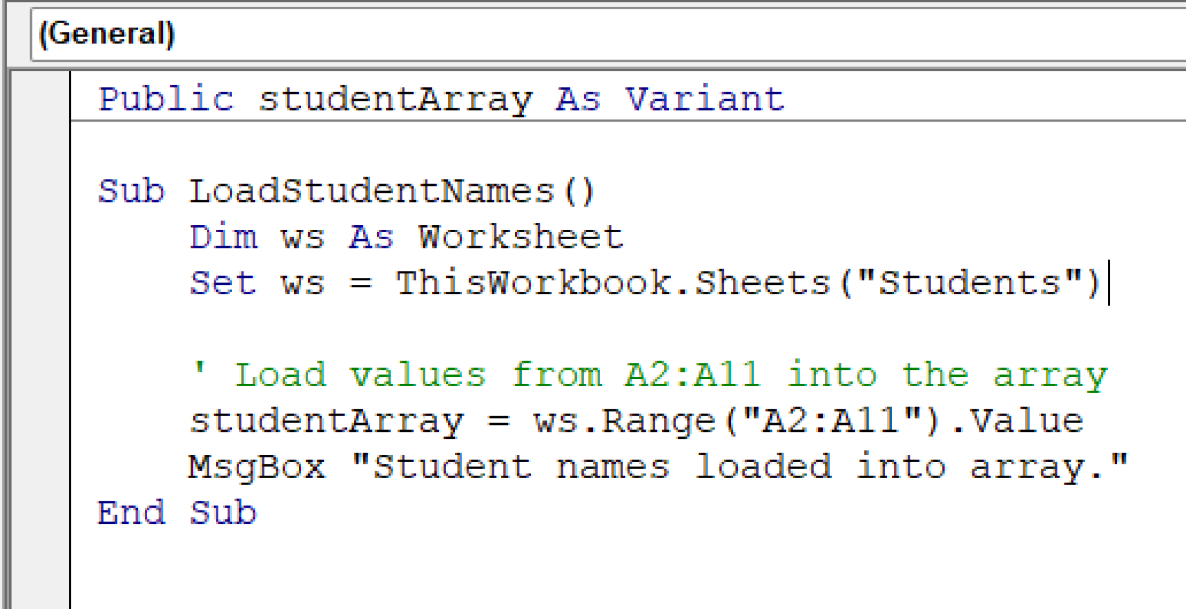Click the End Sub line
This screenshot has width=1186, height=609.
tap(174, 511)
